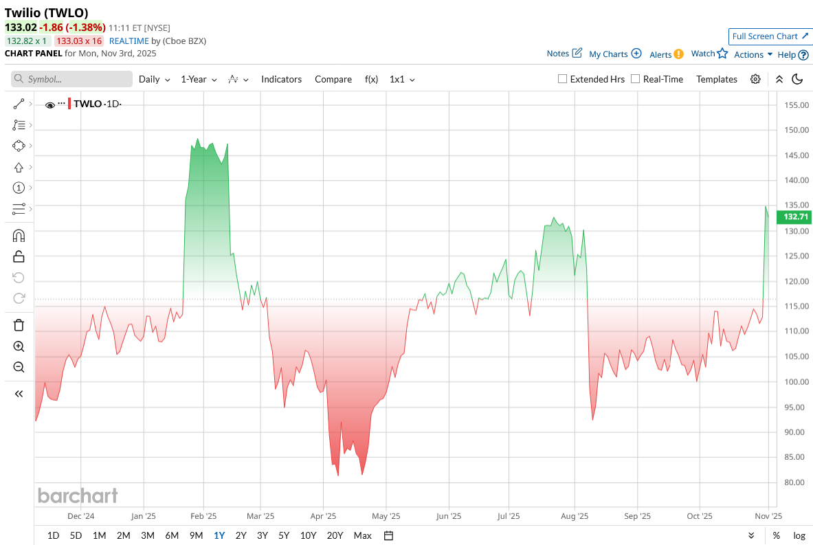813x545 pixels.
Task: Select the 20Y range
Action: 335,535
